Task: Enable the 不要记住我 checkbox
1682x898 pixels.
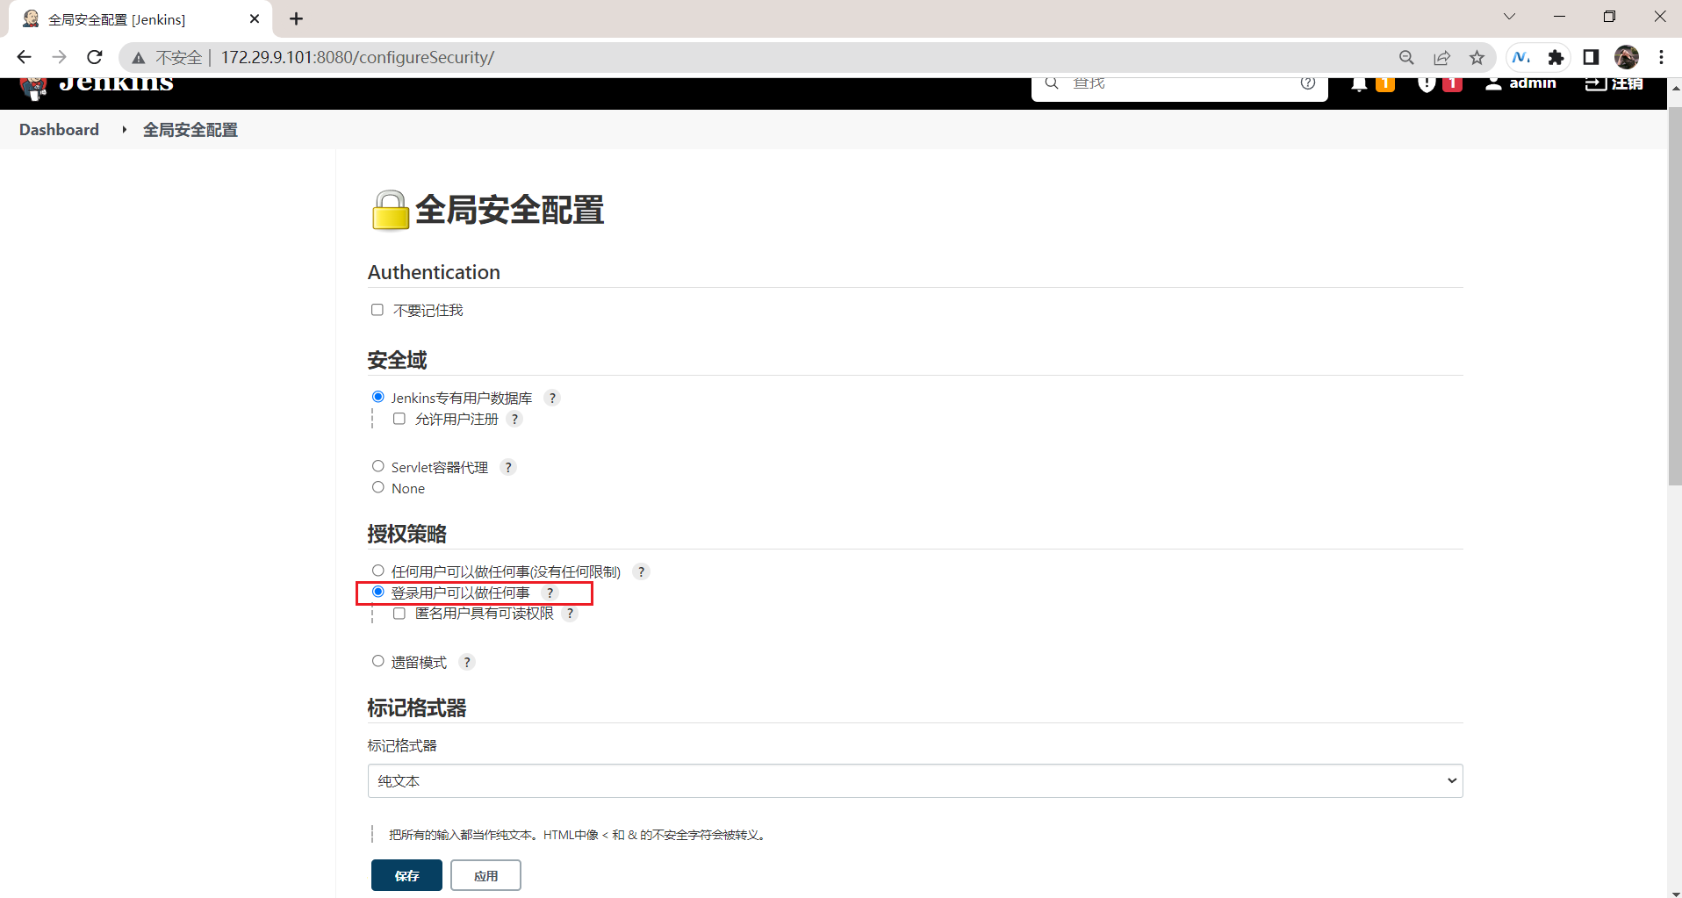Action: point(377,310)
